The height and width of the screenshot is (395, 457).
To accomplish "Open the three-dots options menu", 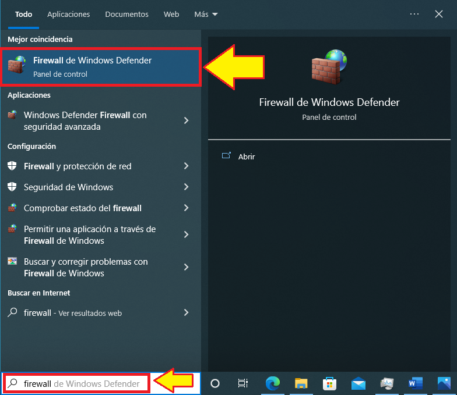I will (414, 14).
